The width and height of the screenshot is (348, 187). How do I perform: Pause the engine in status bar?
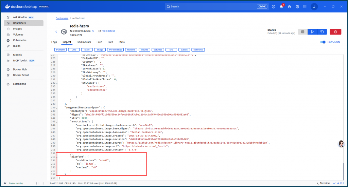37,183
